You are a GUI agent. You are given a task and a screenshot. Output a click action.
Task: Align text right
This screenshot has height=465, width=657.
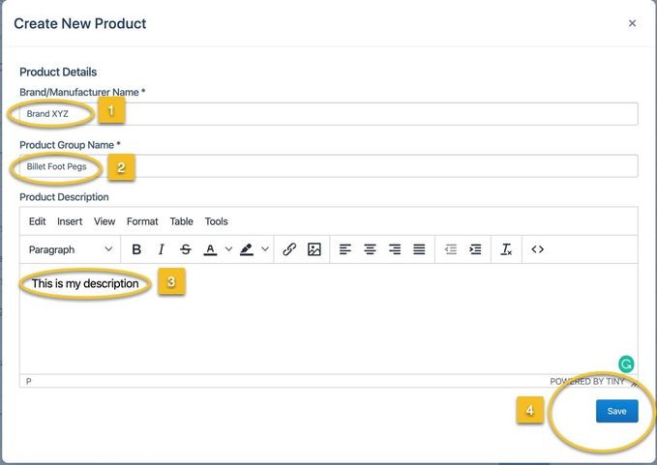tap(395, 249)
